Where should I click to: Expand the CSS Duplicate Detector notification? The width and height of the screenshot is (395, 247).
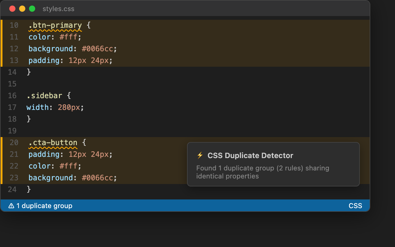click(273, 164)
